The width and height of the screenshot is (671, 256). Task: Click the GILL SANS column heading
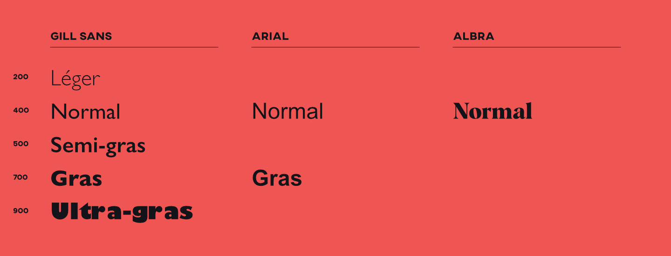coord(81,36)
